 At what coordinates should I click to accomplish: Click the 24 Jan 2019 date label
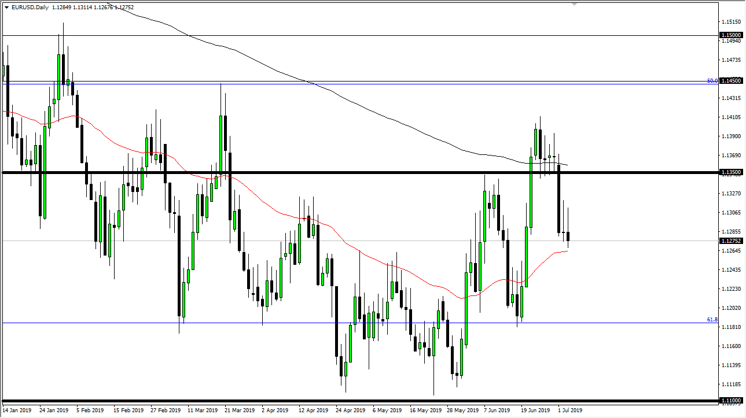coord(54,410)
